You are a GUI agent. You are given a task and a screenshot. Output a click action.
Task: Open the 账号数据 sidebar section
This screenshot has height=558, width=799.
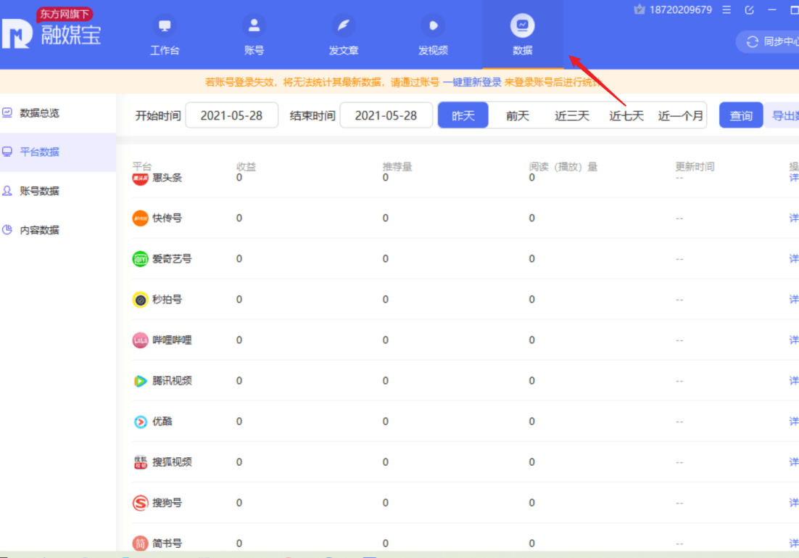[x=58, y=192]
